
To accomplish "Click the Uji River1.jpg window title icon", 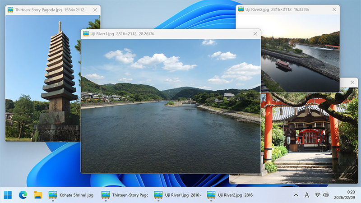I will (x=86, y=34).
